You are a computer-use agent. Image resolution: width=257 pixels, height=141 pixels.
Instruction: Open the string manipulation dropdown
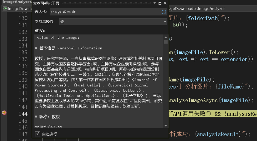[113, 22]
